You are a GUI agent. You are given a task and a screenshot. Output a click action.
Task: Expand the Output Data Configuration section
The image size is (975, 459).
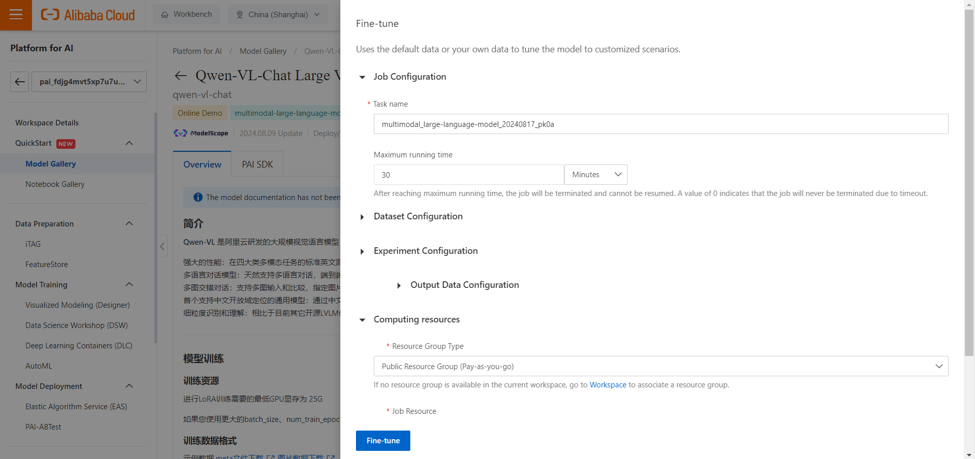(399, 285)
